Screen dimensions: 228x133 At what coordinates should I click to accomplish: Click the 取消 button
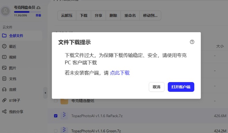(156, 87)
